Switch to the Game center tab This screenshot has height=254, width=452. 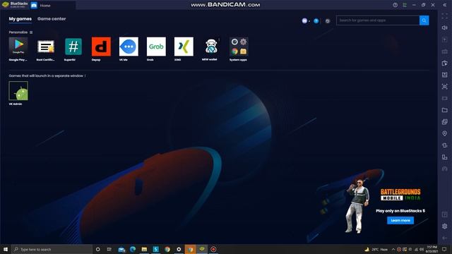[x=52, y=19]
